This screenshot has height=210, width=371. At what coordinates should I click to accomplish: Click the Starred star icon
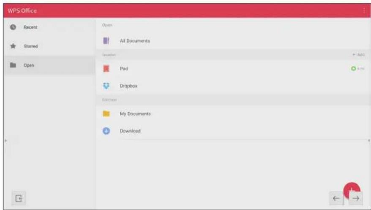pos(13,46)
